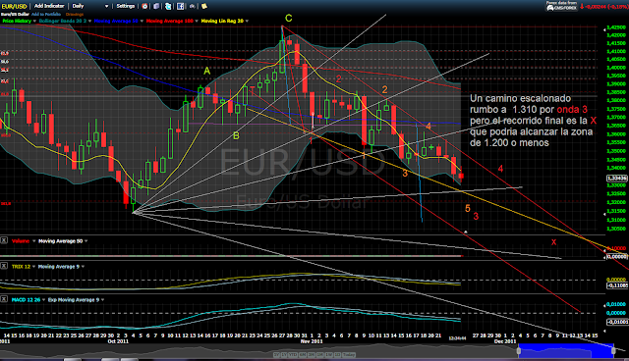Click the Nov 2011 date label
Image resolution: width=629 pixels, height=361 pixels.
point(312,341)
